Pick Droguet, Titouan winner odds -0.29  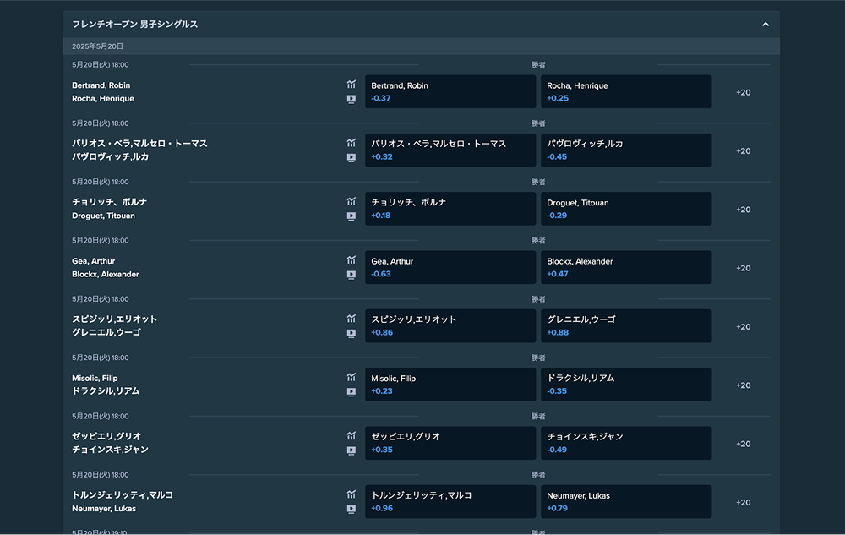[626, 209]
